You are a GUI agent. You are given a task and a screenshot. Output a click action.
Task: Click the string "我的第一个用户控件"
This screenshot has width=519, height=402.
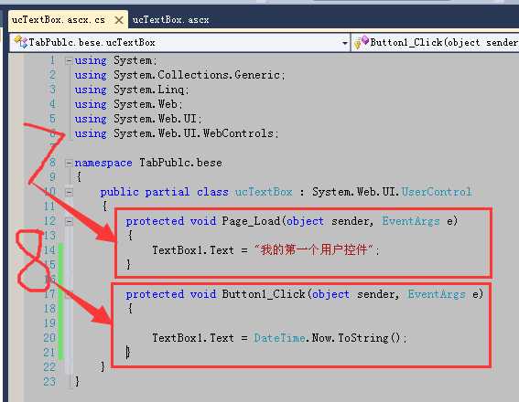314,249
